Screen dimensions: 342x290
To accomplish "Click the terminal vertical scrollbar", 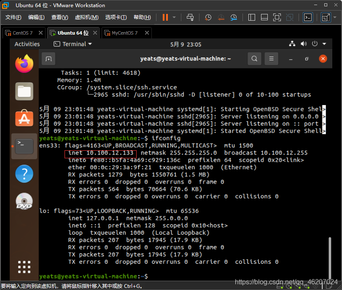I will click(x=330, y=257).
